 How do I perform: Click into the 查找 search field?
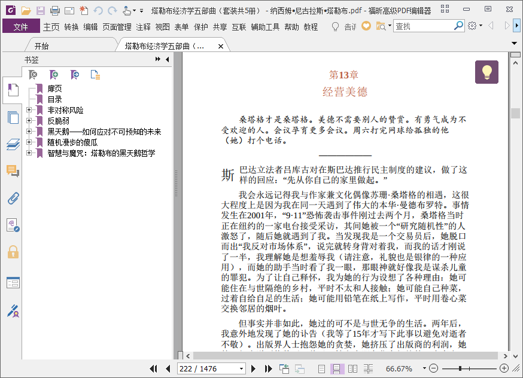(423, 26)
